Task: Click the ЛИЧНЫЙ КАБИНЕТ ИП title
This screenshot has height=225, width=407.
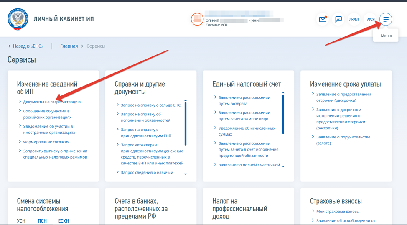Action: click(64, 19)
